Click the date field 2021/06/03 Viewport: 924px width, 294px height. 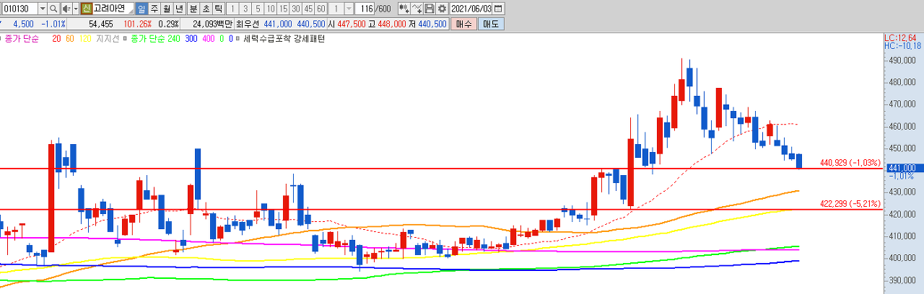(471, 9)
